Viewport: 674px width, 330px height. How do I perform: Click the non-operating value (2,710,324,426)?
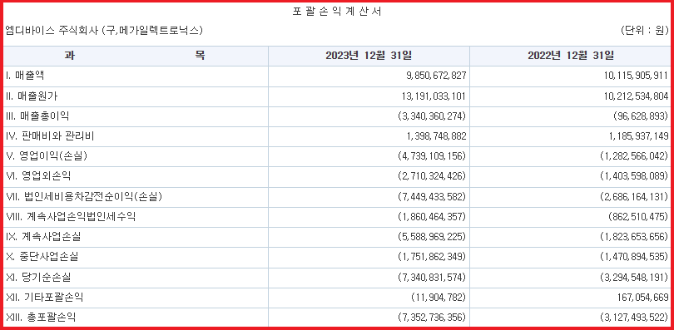(x=433, y=177)
